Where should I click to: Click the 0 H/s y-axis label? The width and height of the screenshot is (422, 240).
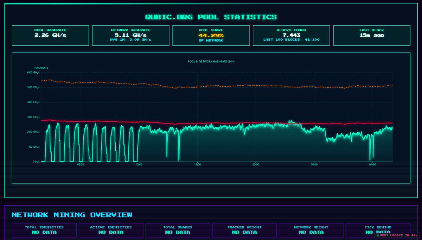tap(36, 162)
